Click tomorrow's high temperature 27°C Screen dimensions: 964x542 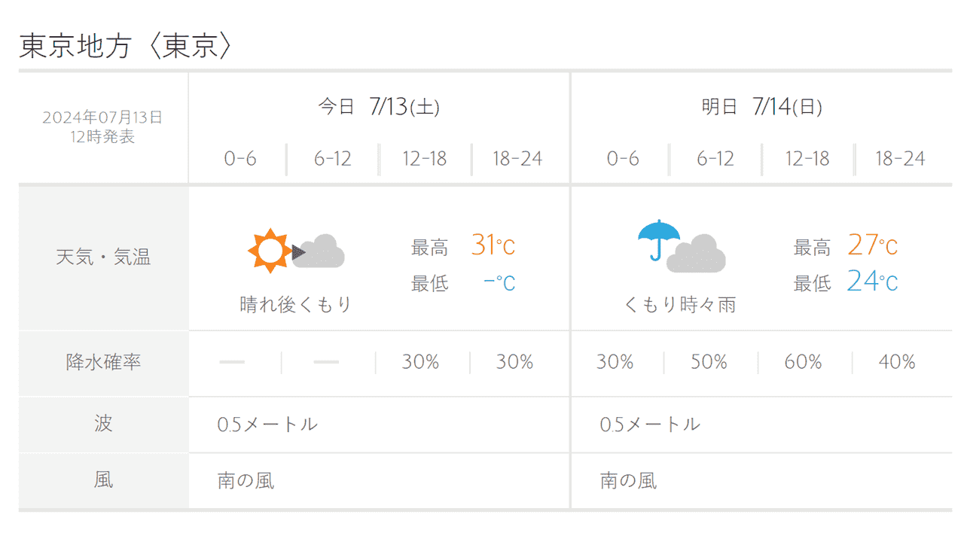pyautogui.click(x=873, y=245)
